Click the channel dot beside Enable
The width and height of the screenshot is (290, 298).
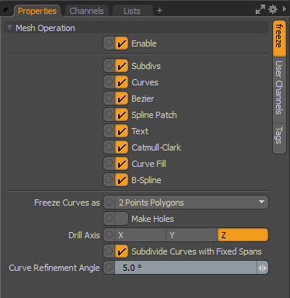tap(109, 43)
